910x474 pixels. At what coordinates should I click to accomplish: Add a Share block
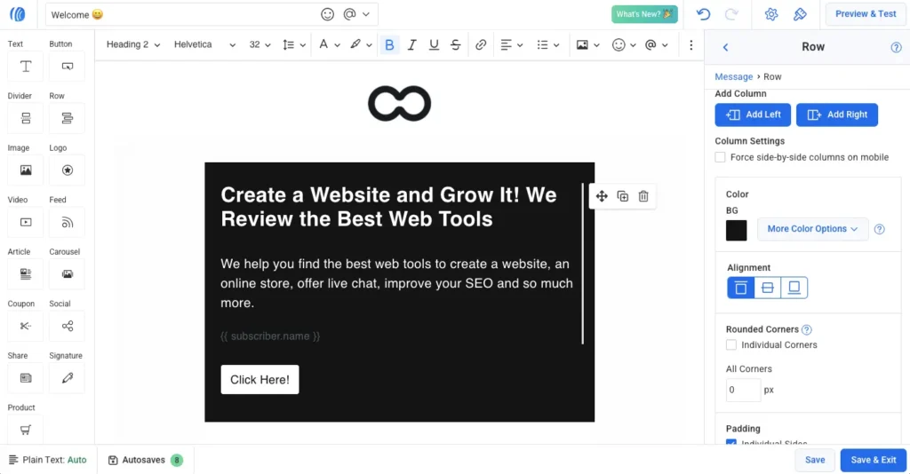26,378
